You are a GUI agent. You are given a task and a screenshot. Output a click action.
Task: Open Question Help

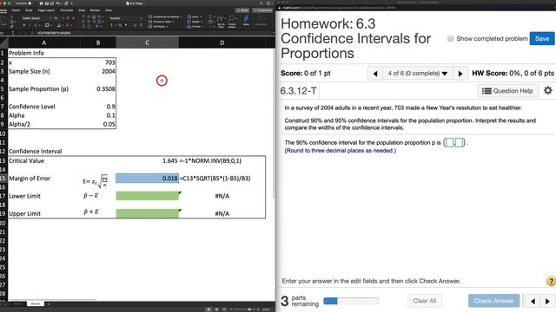coord(507,91)
